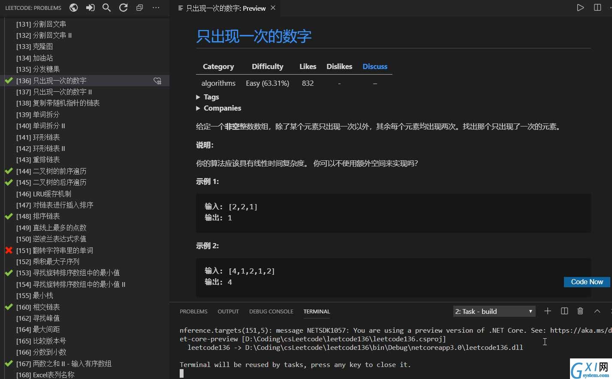Click the Category column header
612x379 pixels.
218,66
